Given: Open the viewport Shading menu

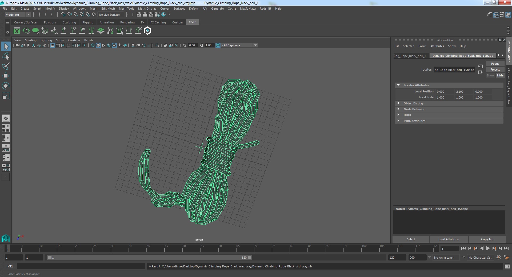Looking at the screenshot, I should pos(31,40).
